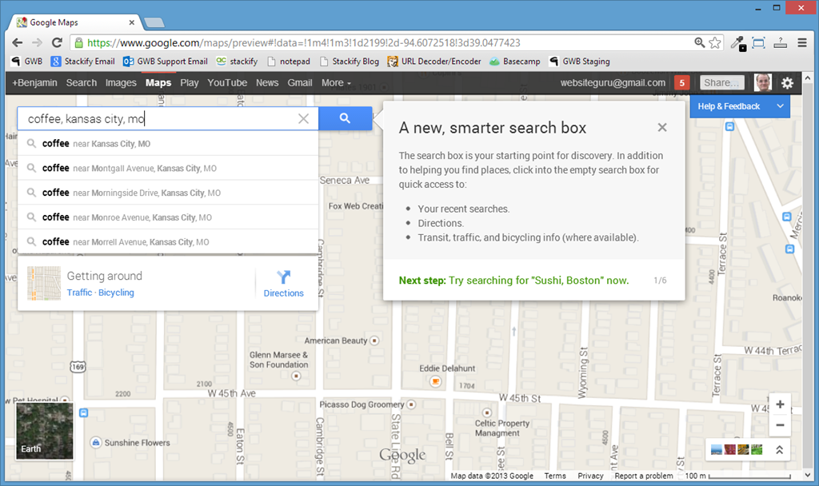Image resolution: width=819 pixels, height=486 pixels.
Task: Open the Chrome hamburger menu
Action: tap(802, 43)
